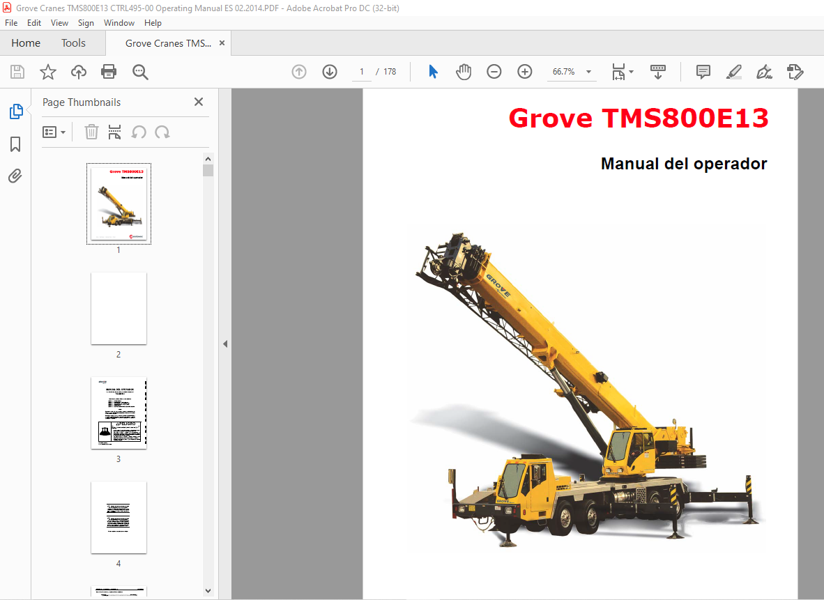Click the 66.7% zoom value field
The width and height of the screenshot is (824, 600).
(564, 72)
